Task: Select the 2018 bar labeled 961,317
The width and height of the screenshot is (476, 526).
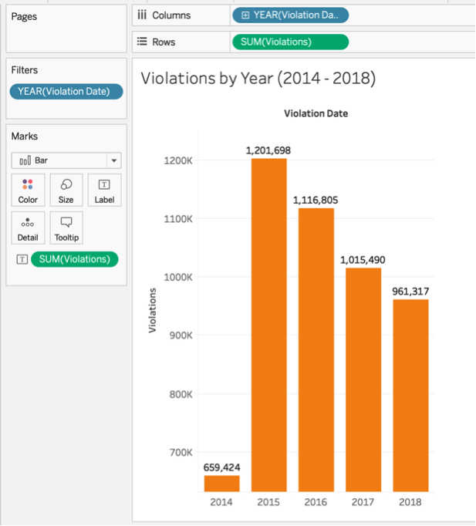Action: tap(410, 395)
